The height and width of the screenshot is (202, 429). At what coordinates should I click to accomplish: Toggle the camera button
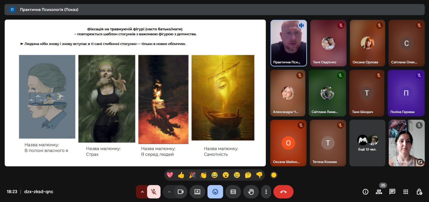point(181,192)
